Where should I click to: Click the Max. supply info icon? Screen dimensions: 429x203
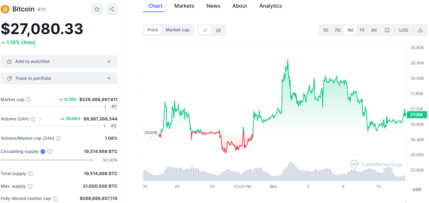(30, 186)
